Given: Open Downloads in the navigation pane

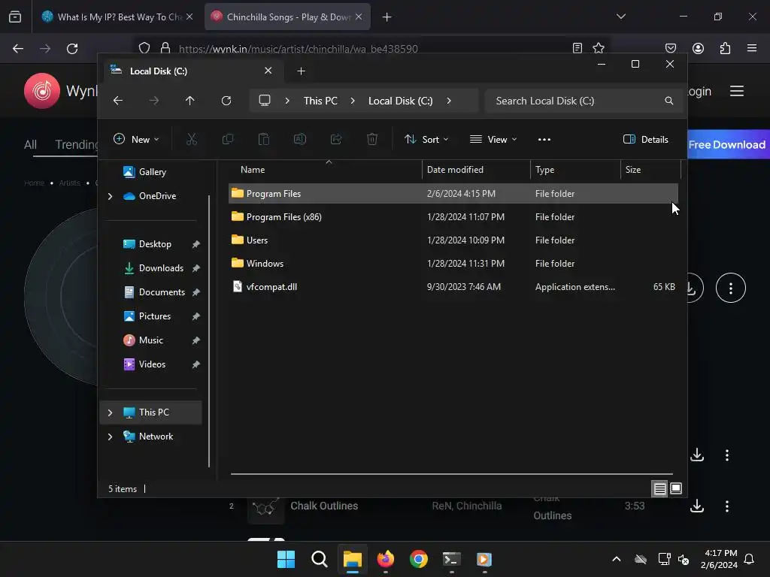Looking at the screenshot, I should tap(161, 268).
